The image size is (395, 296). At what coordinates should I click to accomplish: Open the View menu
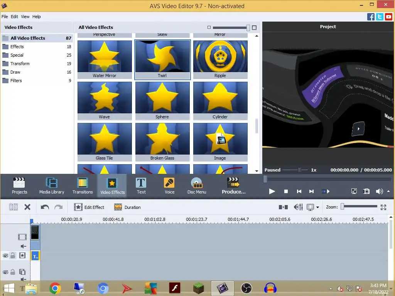pyautogui.click(x=25, y=17)
